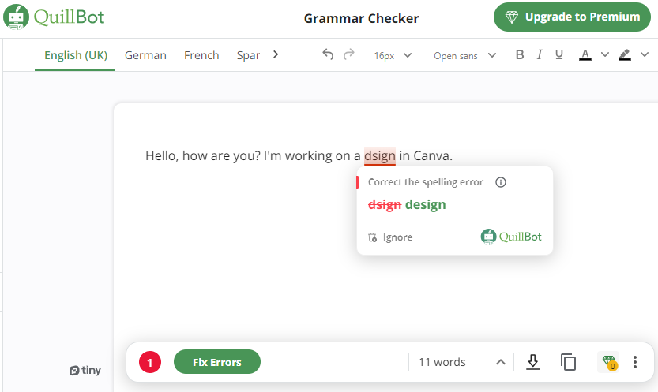
Task: Open the three-dot more options menu
Action: coord(635,362)
